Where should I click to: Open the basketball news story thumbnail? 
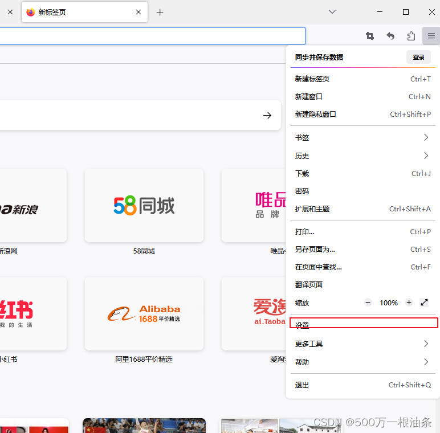click(x=144, y=426)
